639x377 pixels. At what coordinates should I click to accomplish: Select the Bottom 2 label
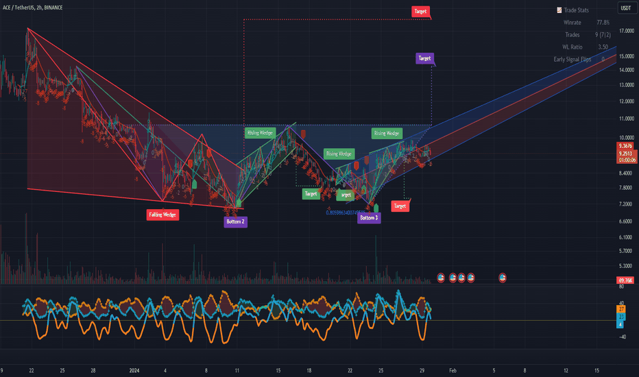tap(236, 221)
